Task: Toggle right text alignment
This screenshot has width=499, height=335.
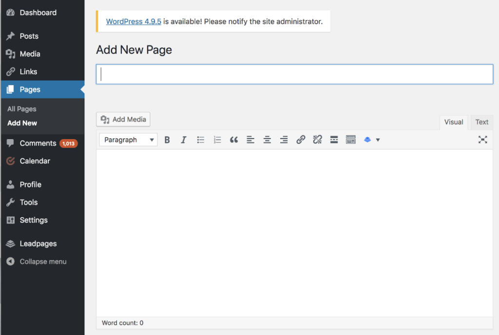Action: pos(284,140)
